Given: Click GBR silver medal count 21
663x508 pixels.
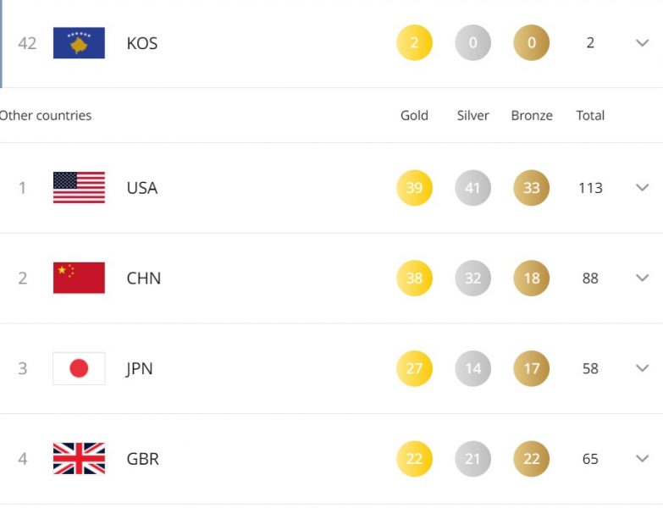Looking at the screenshot, I should [472, 459].
